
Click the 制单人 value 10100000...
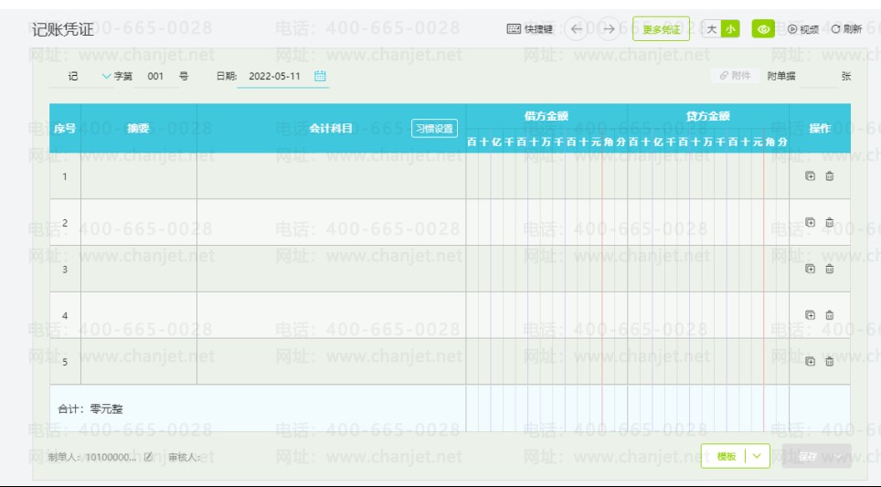(x=111, y=457)
